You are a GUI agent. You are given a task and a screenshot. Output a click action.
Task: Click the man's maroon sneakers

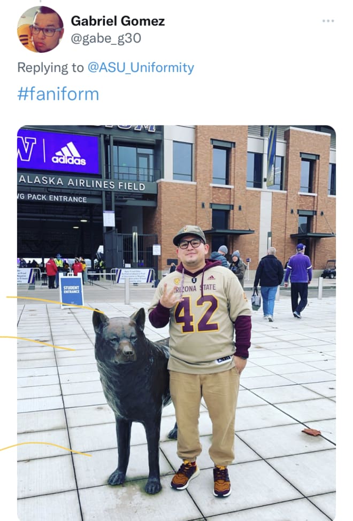(201, 478)
